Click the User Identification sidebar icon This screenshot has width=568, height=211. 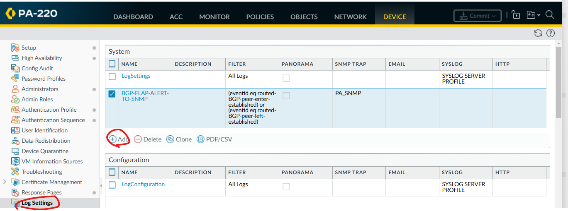[15, 130]
